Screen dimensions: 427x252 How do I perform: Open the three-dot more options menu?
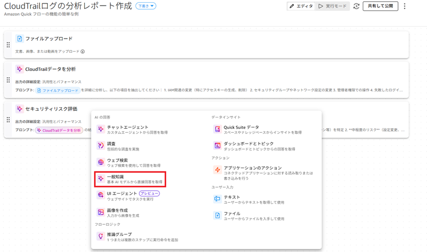point(405,6)
